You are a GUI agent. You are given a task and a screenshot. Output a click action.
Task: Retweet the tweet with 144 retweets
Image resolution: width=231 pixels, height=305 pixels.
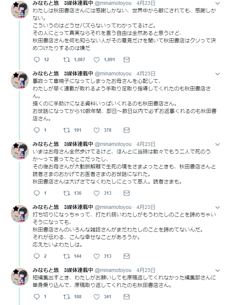click(x=67, y=256)
